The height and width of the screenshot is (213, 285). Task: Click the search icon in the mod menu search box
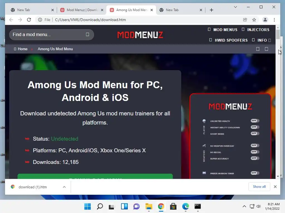click(x=87, y=34)
